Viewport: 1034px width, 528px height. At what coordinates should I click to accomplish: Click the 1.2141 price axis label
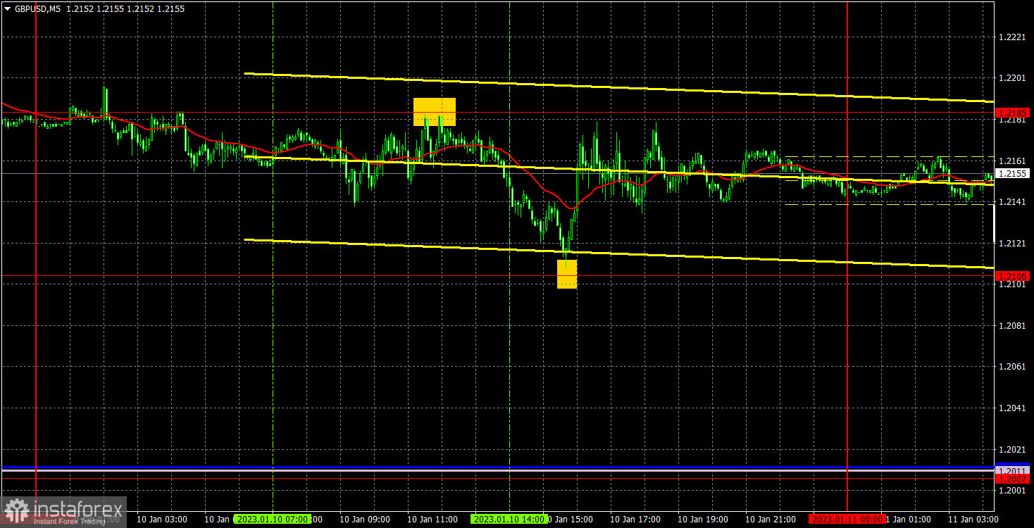point(1012,202)
